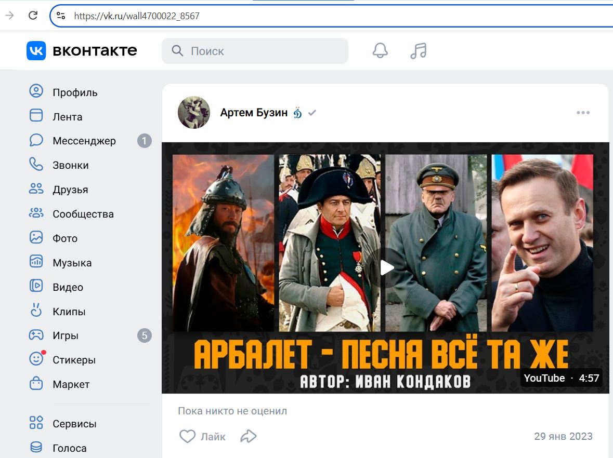613x458 pixels.
Task: Click the search magnifier icon
Action: coord(177,51)
